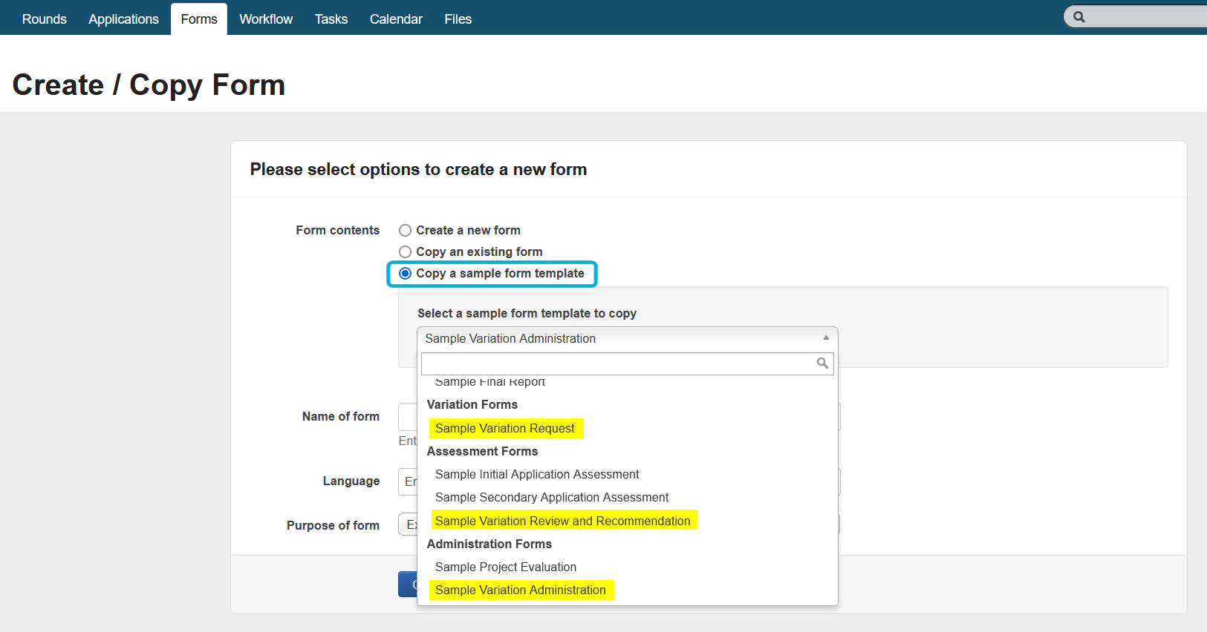
Task: Select 'Sample Project Evaluation' template
Action: (x=506, y=567)
